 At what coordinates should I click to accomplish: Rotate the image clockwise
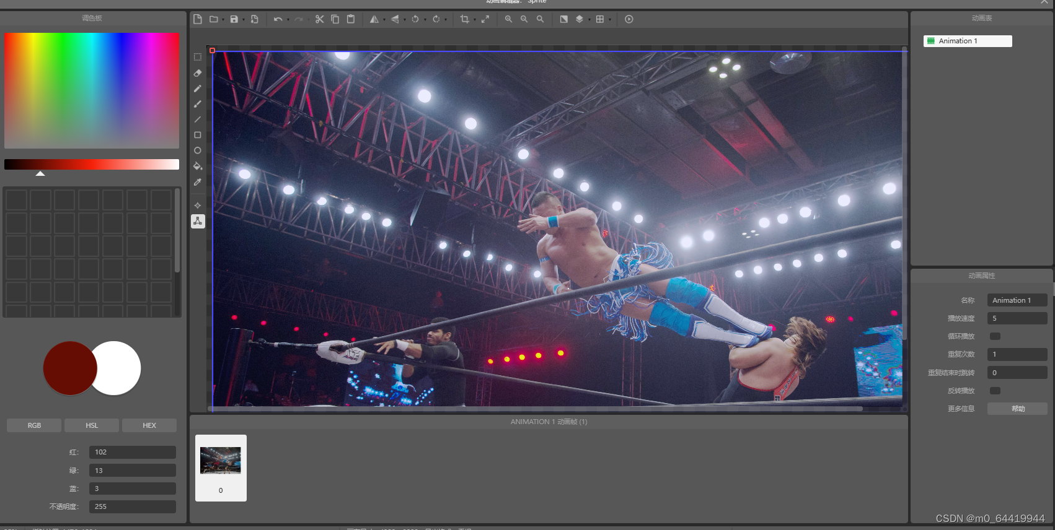(436, 19)
